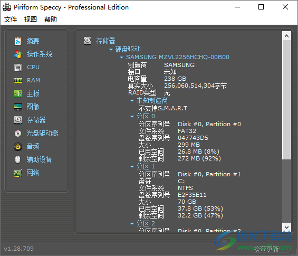Collapse the 分区 1 node
Viewport: 298px width, 256px height.
point(132,167)
